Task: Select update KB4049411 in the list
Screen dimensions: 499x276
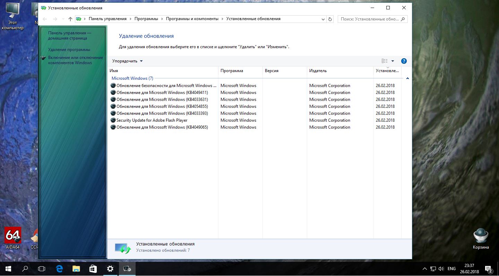Action: click(162, 93)
